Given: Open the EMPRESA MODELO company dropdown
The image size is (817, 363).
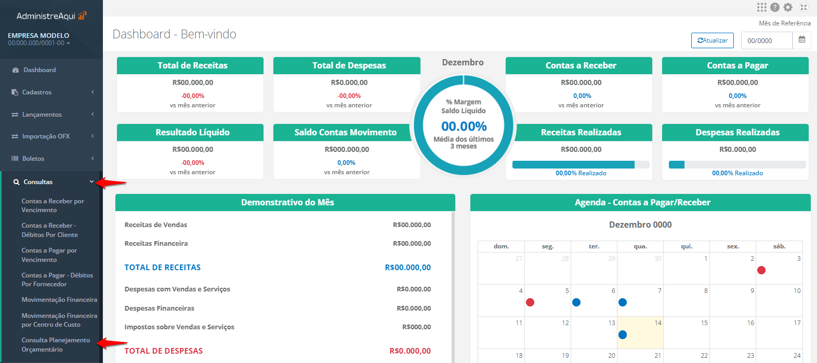Looking at the screenshot, I should [x=39, y=39].
